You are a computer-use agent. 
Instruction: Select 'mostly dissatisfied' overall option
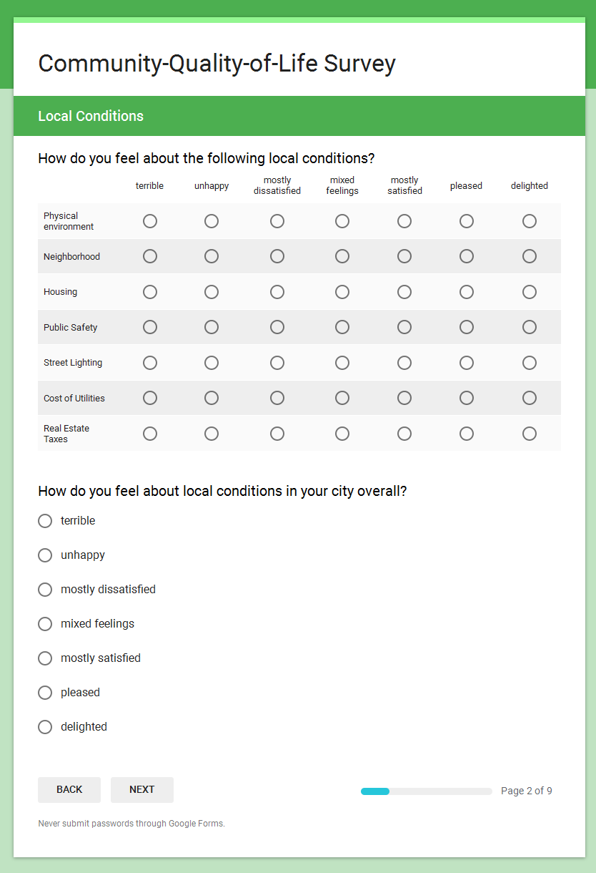click(44, 590)
